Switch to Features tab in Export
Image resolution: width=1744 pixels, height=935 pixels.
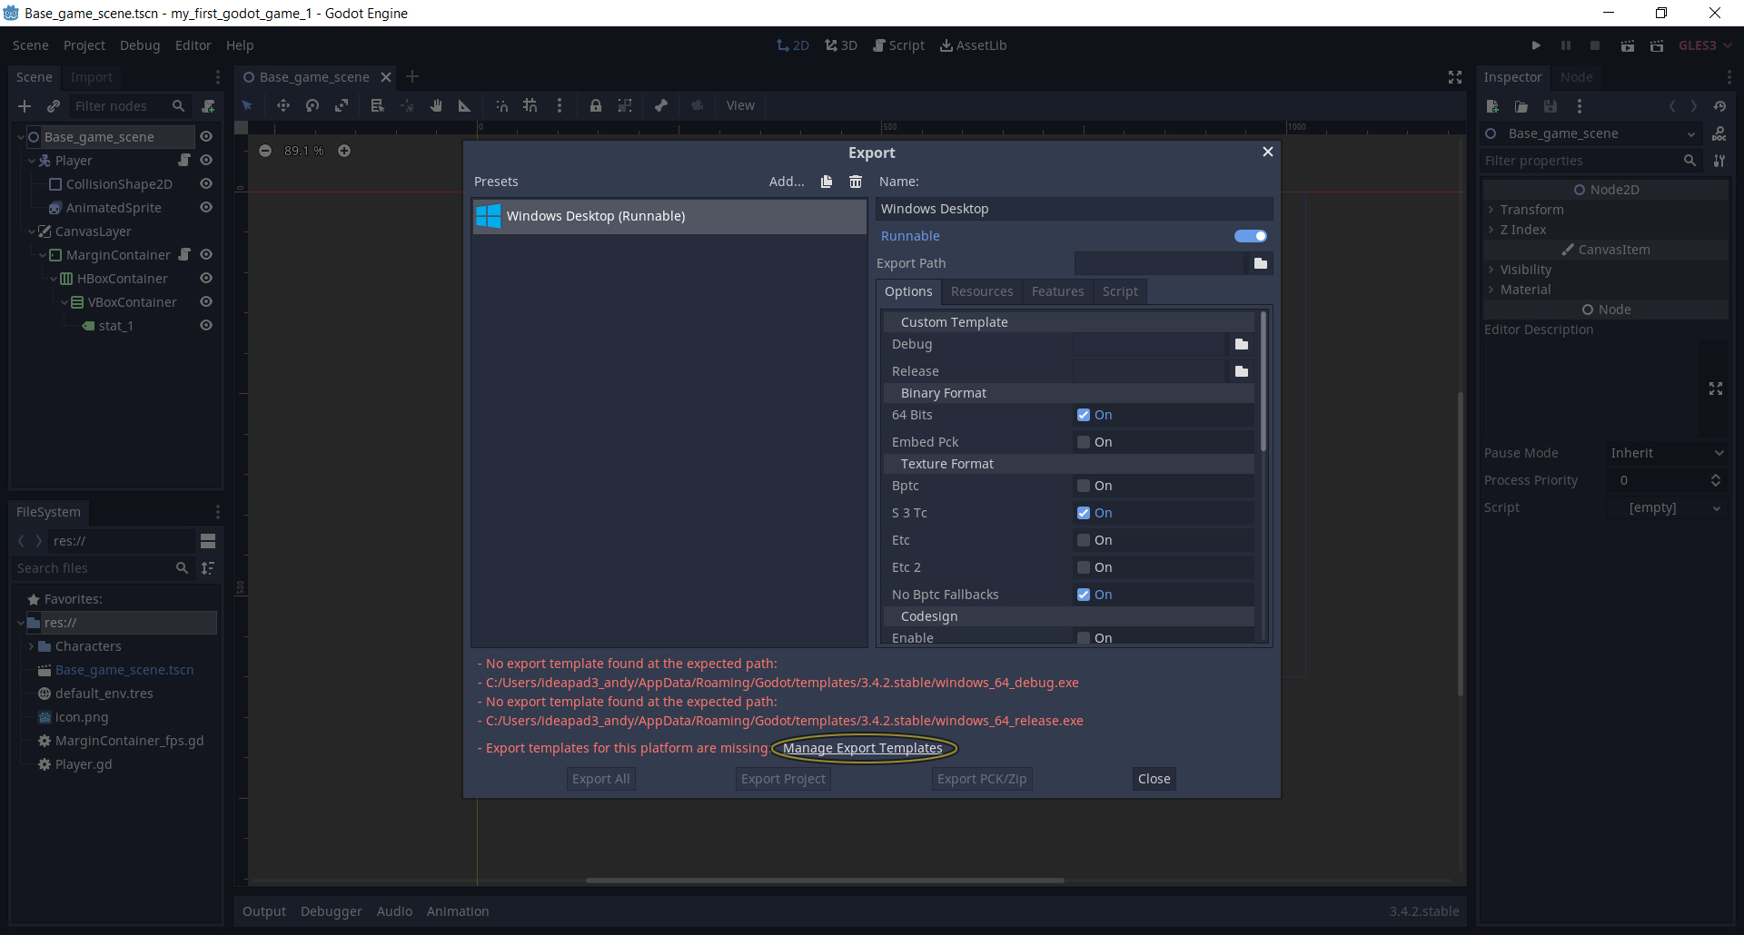(x=1058, y=291)
